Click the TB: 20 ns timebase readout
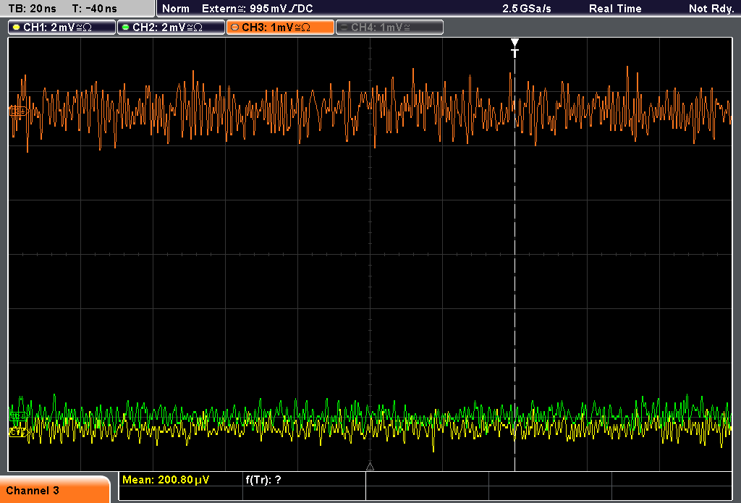The image size is (741, 503). [32, 9]
